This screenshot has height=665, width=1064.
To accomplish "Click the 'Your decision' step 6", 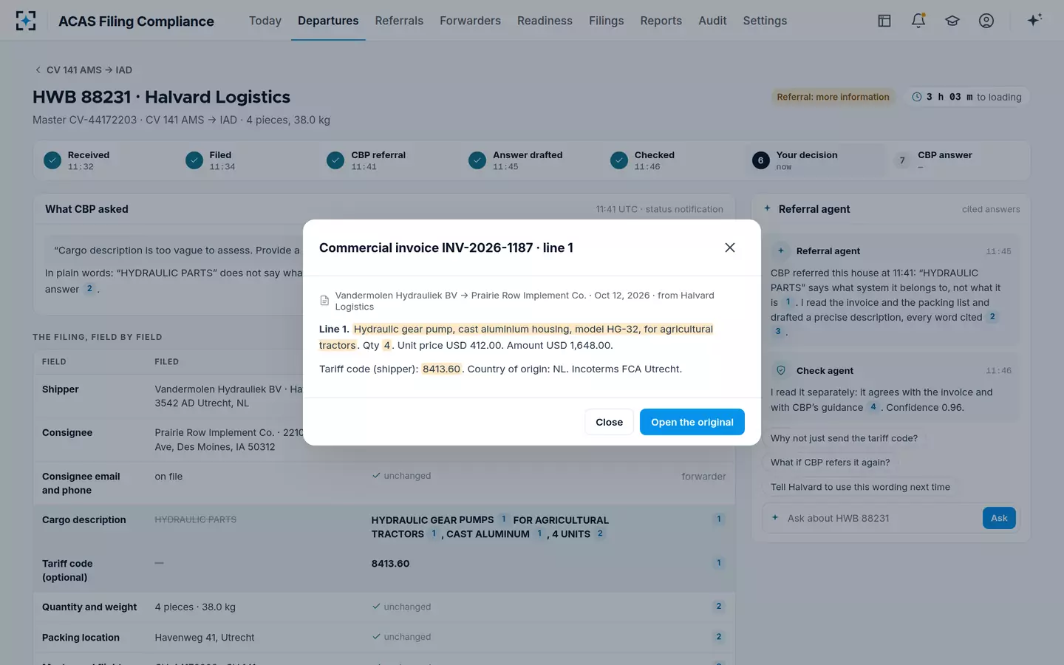I will (x=816, y=160).
